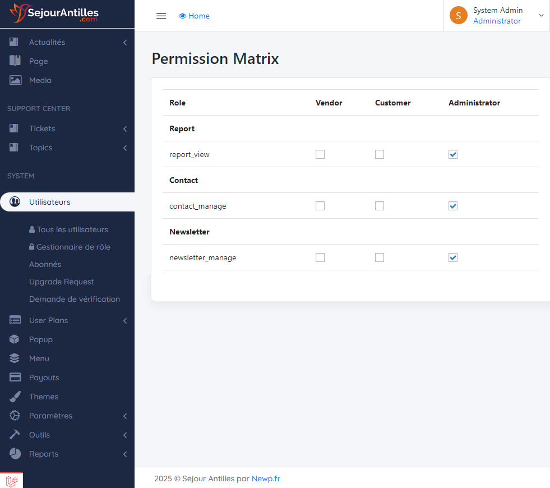Check newsletter_manage for Customer role
This screenshot has height=488, width=550.
(x=380, y=257)
